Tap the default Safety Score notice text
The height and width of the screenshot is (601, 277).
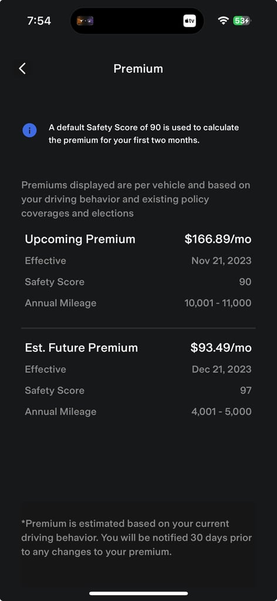pos(144,133)
